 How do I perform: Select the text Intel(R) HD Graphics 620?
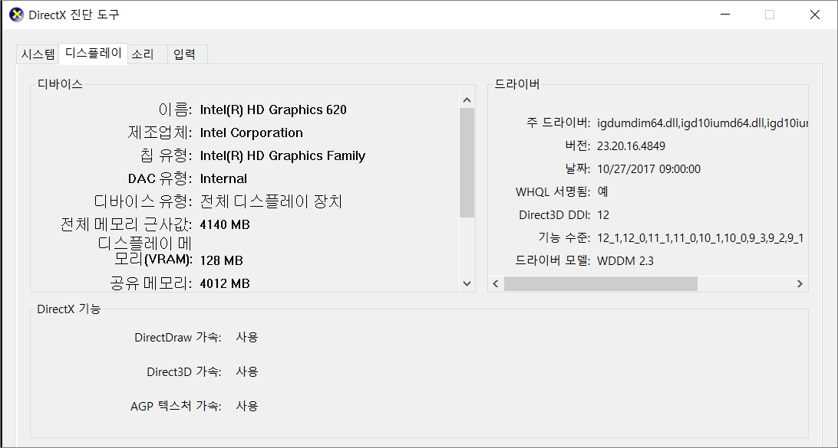(x=273, y=110)
